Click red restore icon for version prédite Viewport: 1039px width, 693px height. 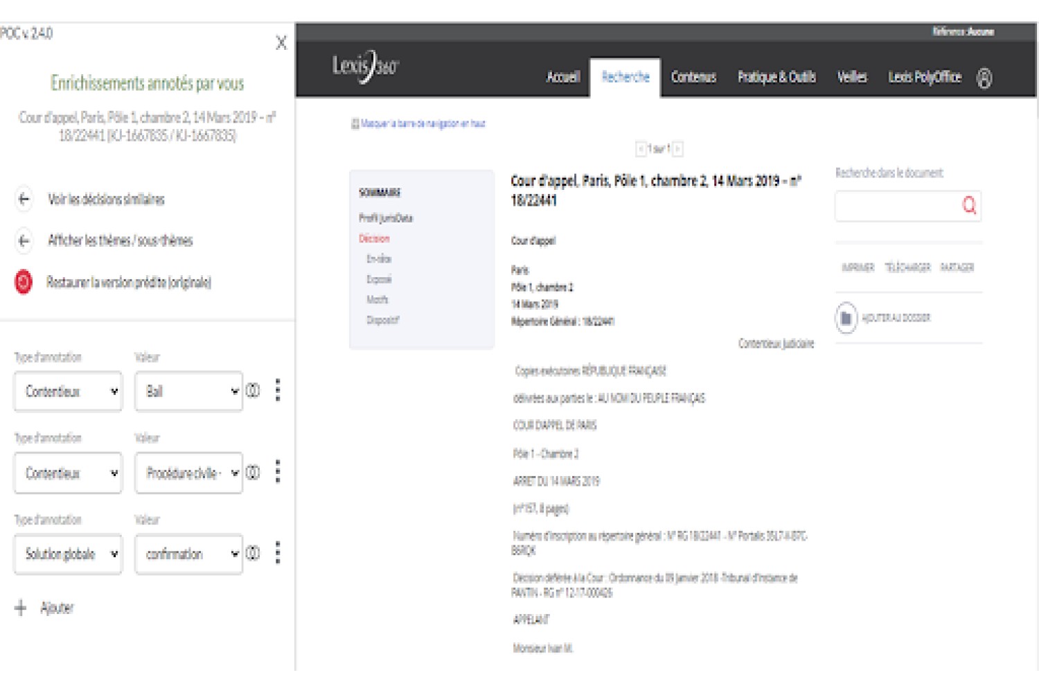pos(24,282)
